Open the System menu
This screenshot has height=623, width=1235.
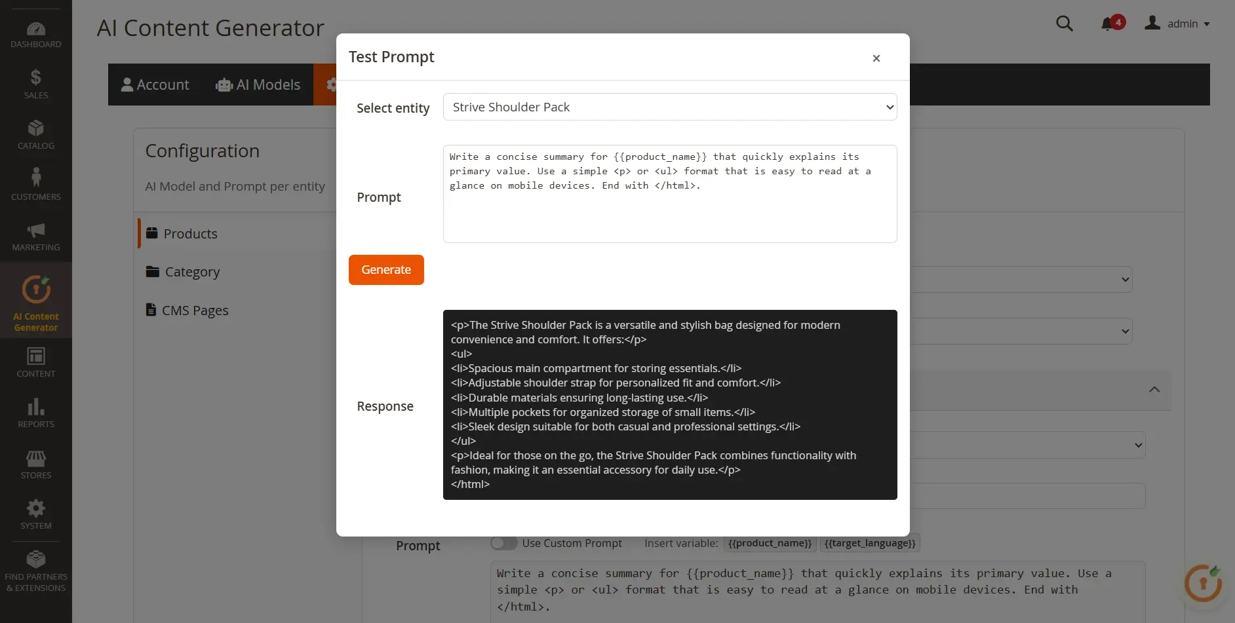[36, 514]
